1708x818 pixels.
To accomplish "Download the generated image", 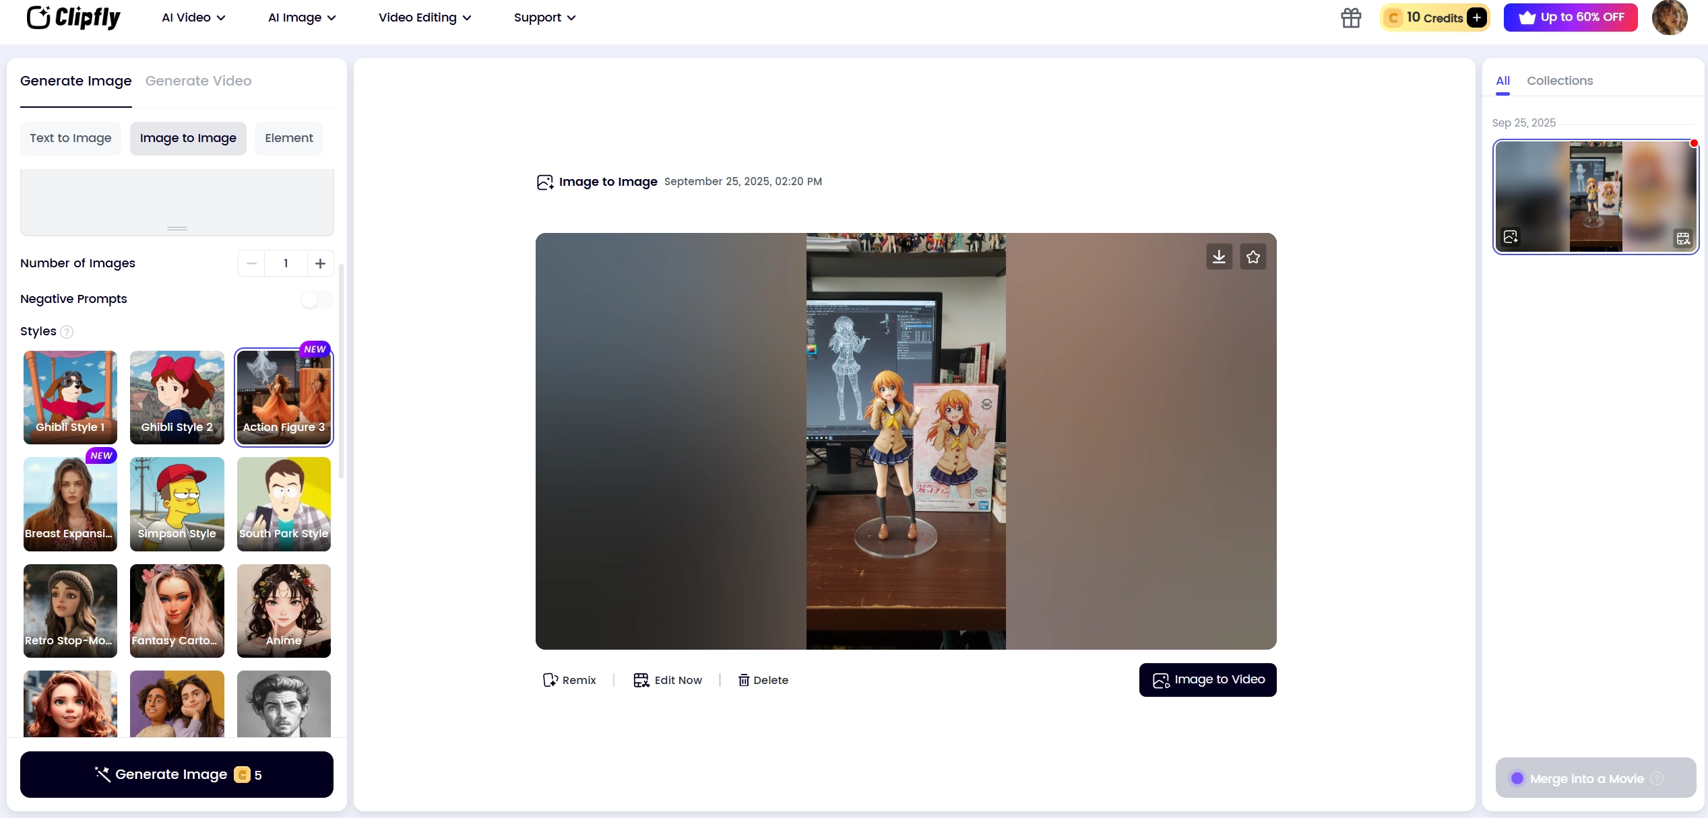I will (x=1219, y=257).
